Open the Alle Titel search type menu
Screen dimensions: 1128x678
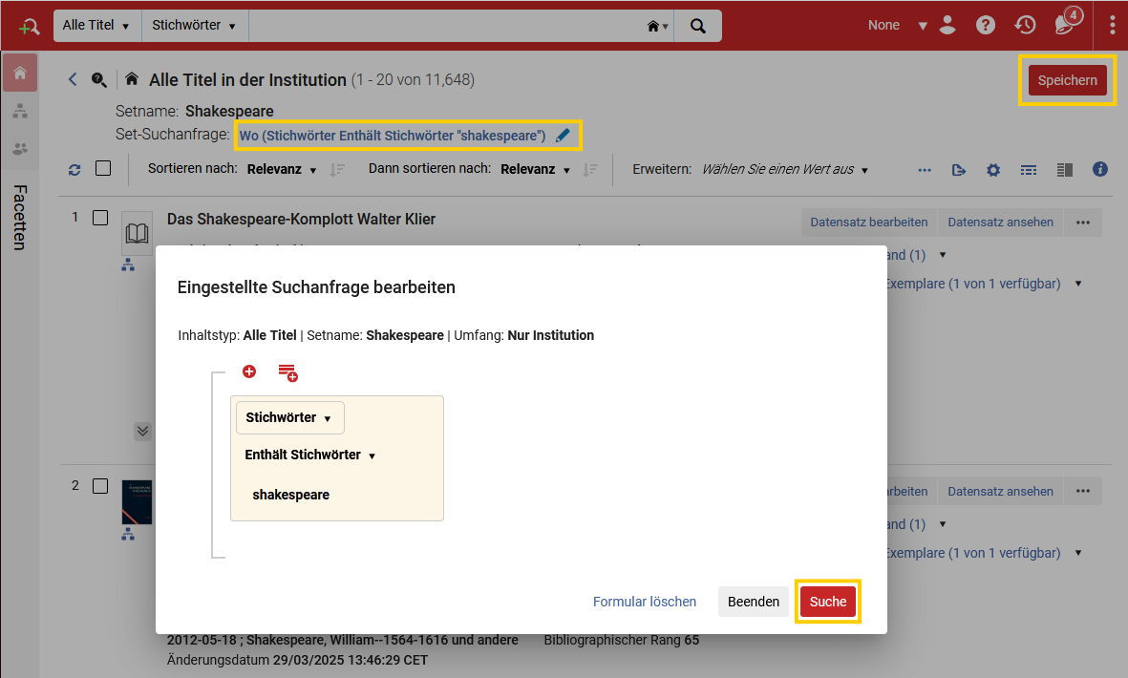tap(97, 25)
